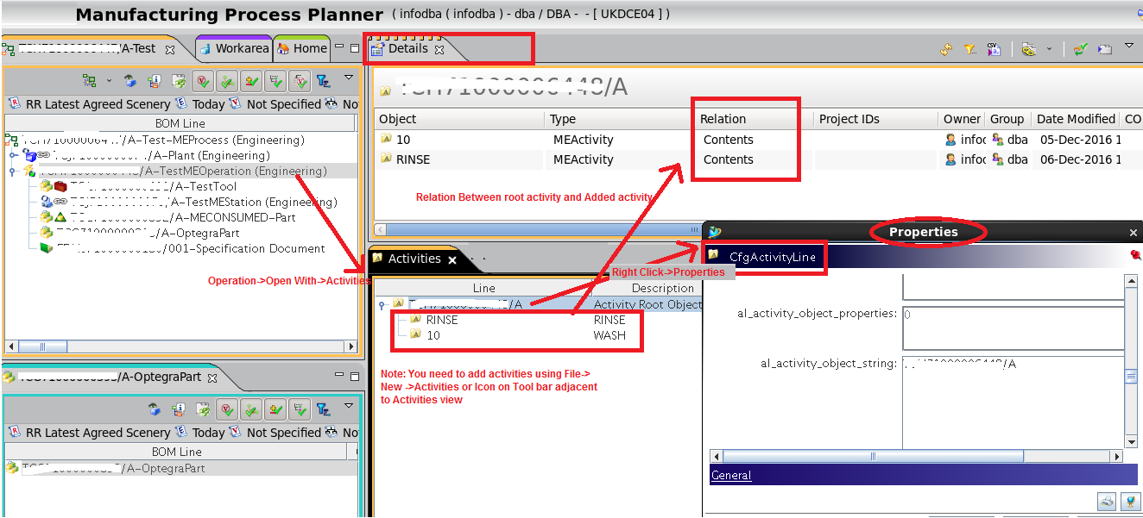Collapse the root activity node in Activities tree
The width and height of the screenshot is (1143, 518).
tap(381, 303)
